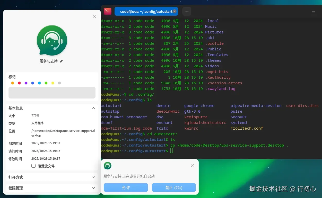Screen dimensions: 322x198
Task: Select the green tag color swatch
Action: (x=46, y=83)
